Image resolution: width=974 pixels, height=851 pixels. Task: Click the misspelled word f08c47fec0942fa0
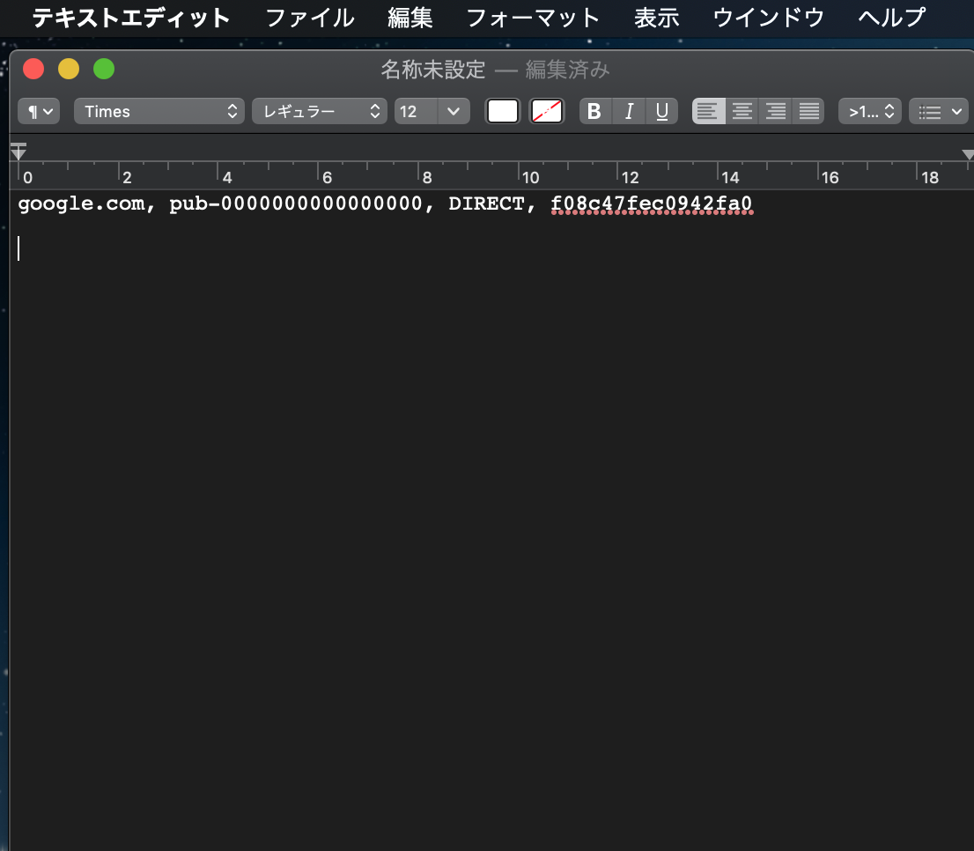click(x=652, y=203)
